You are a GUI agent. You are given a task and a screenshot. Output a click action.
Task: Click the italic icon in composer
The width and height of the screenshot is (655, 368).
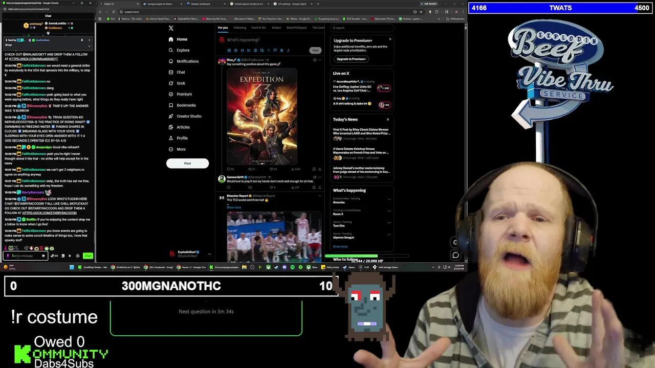pyautogui.click(x=288, y=50)
